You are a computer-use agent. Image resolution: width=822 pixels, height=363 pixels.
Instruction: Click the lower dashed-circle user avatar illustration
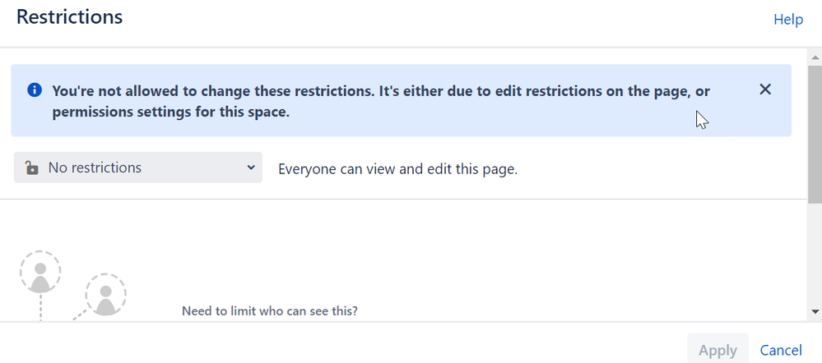(106, 295)
